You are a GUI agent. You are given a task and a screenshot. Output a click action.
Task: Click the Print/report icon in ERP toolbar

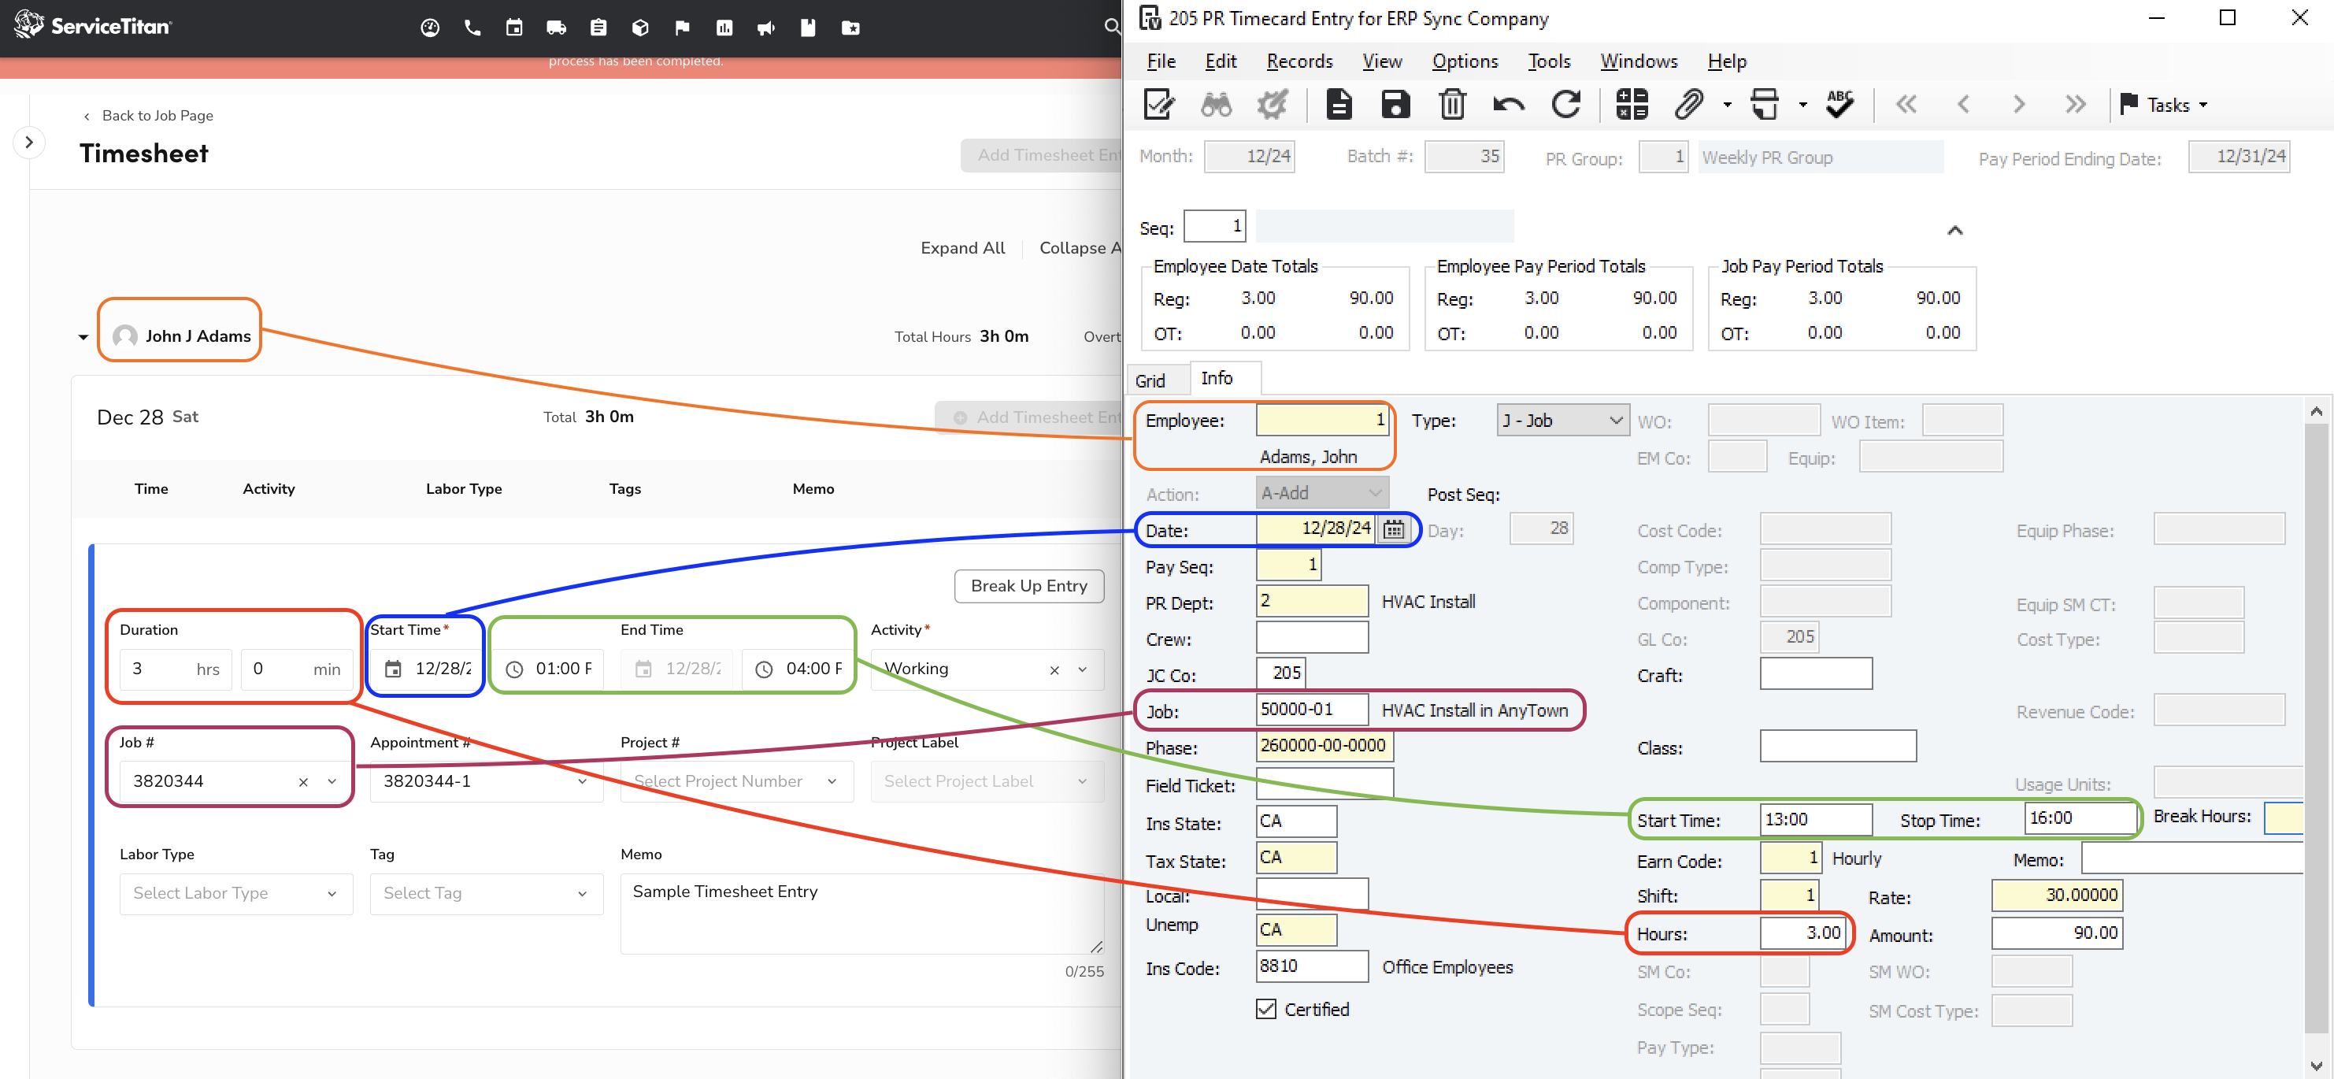click(x=1764, y=104)
